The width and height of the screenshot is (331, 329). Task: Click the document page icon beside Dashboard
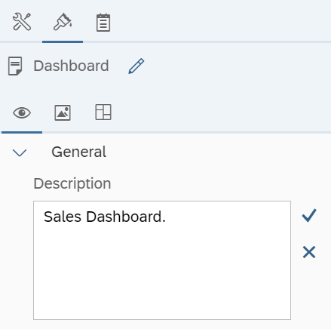tap(15, 66)
